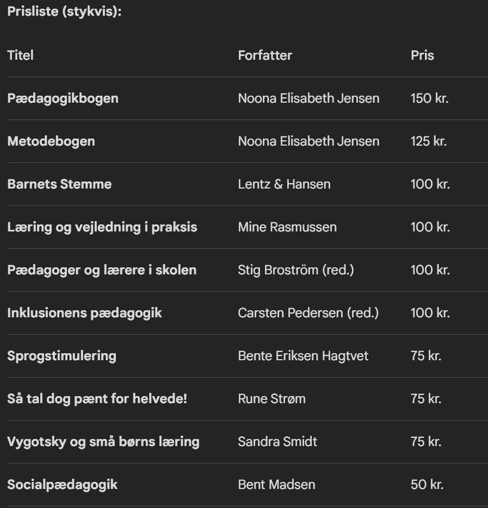Screen dimensions: 488x508
Task: Select author "Mine Rasmussen"
Action: 287,227
